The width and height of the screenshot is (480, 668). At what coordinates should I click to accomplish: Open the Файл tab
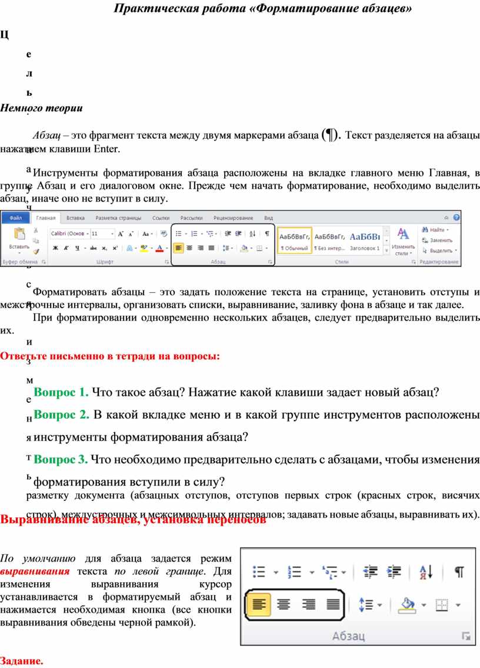(15, 218)
